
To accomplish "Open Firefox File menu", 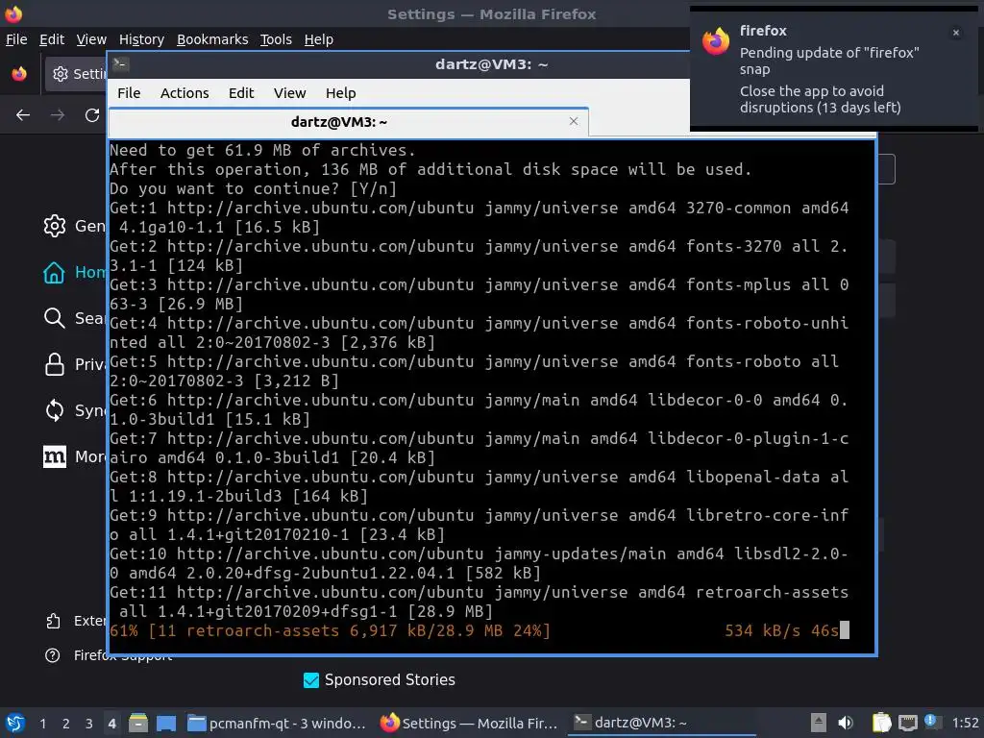I will 16,39.
